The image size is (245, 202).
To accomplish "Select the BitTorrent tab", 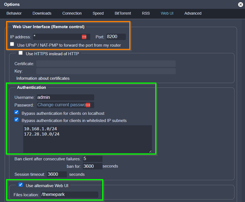I will tap(123, 13).
